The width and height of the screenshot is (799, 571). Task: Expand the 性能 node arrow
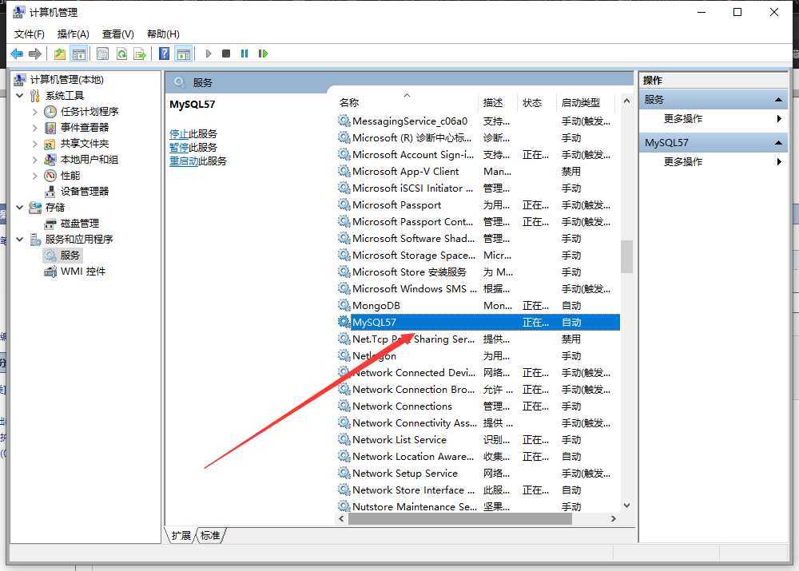pyautogui.click(x=34, y=176)
